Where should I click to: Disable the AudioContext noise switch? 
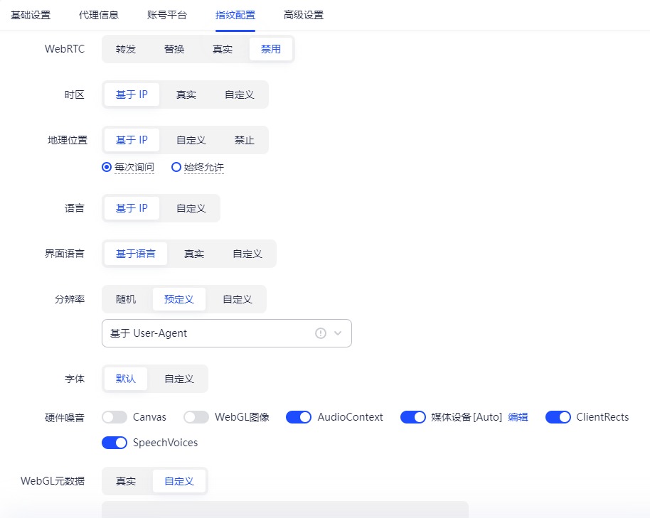[299, 417]
